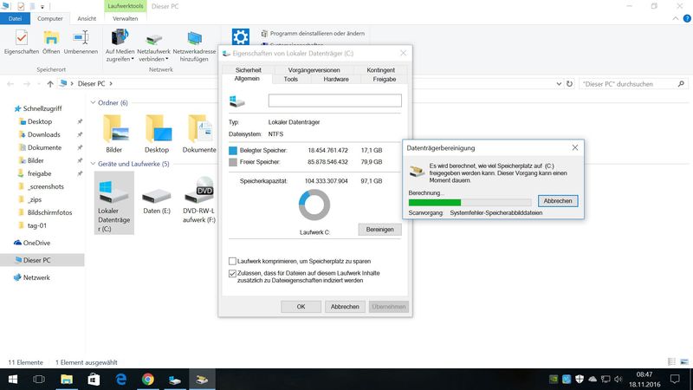Expand the Auf Medien zugreifen dropdown arrow
Screen dimensions: 693x390
click(x=133, y=59)
